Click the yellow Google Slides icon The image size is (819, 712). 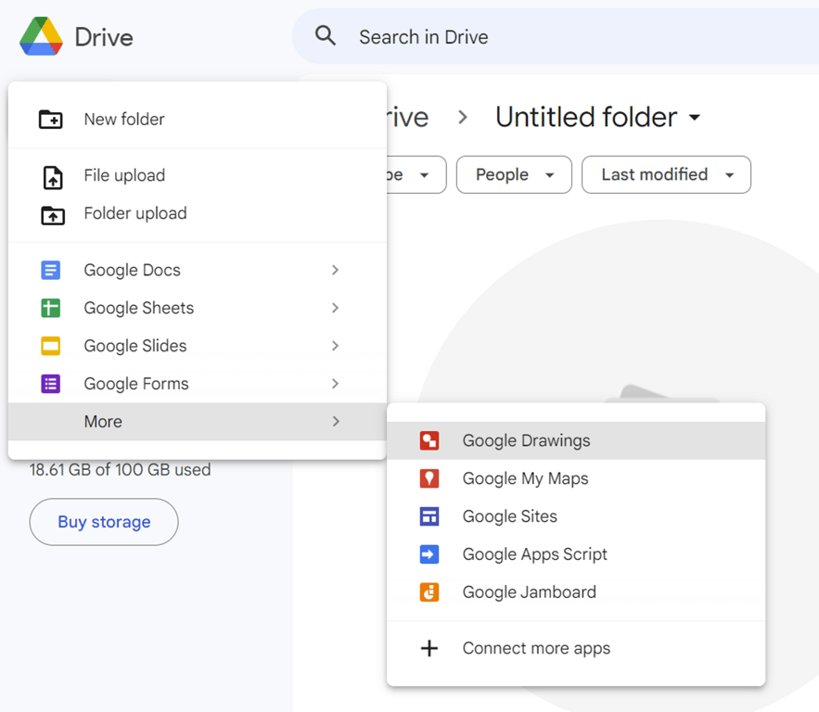pyautogui.click(x=51, y=346)
